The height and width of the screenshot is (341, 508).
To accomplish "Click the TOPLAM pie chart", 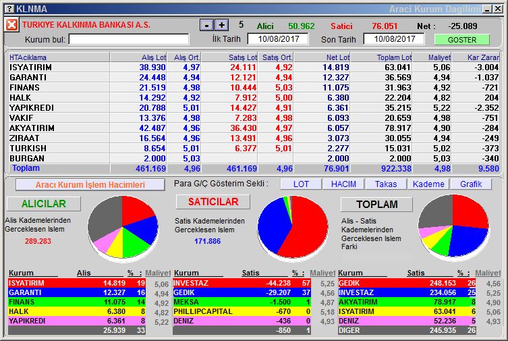I will [453, 226].
